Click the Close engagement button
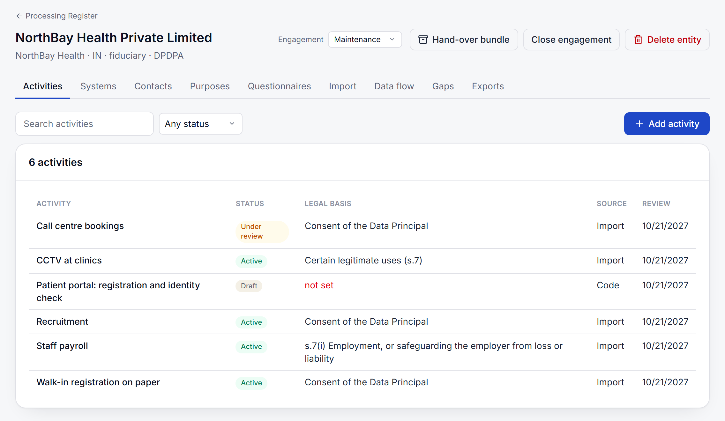The height and width of the screenshot is (421, 725). [x=571, y=40]
